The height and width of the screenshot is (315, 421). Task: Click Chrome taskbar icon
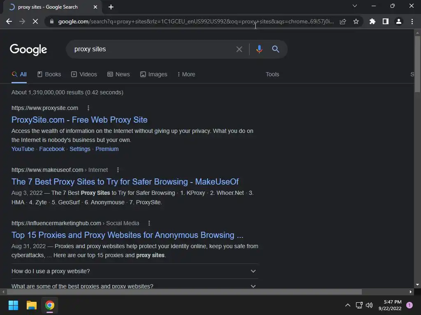coord(50,305)
